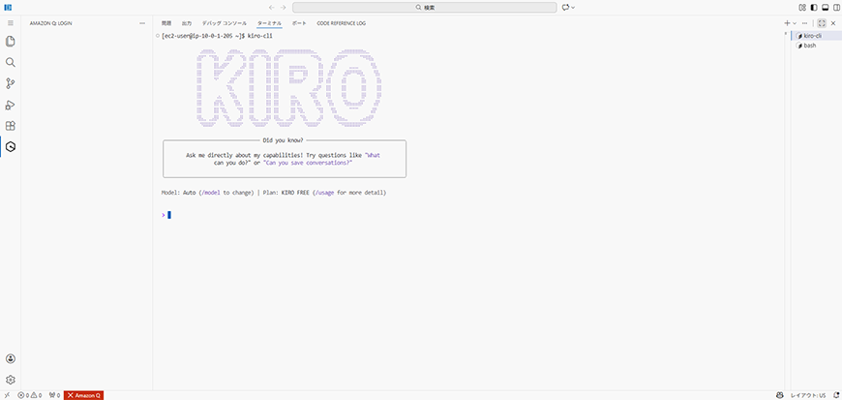The height and width of the screenshot is (400, 842).
Task: Open the Search view in the activity bar
Action: click(x=11, y=62)
